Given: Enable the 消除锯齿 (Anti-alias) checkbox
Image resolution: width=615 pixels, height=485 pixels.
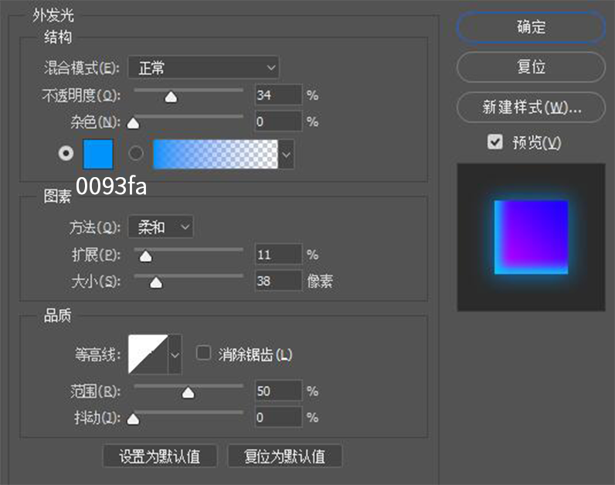Looking at the screenshot, I should [x=204, y=354].
